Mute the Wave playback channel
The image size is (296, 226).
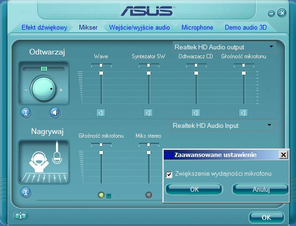pos(101,113)
